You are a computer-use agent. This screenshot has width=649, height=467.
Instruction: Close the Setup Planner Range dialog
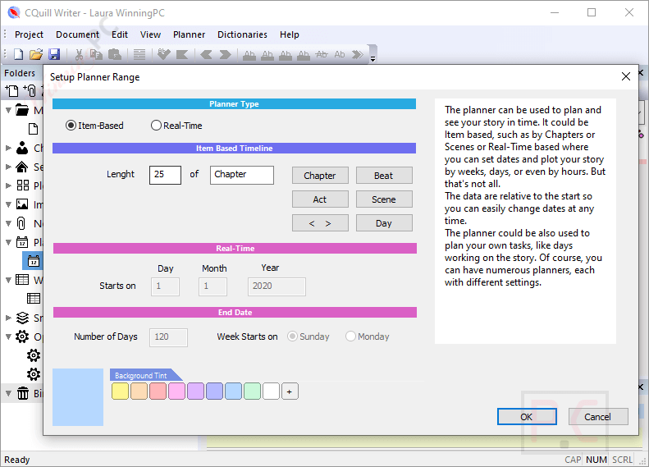click(626, 76)
